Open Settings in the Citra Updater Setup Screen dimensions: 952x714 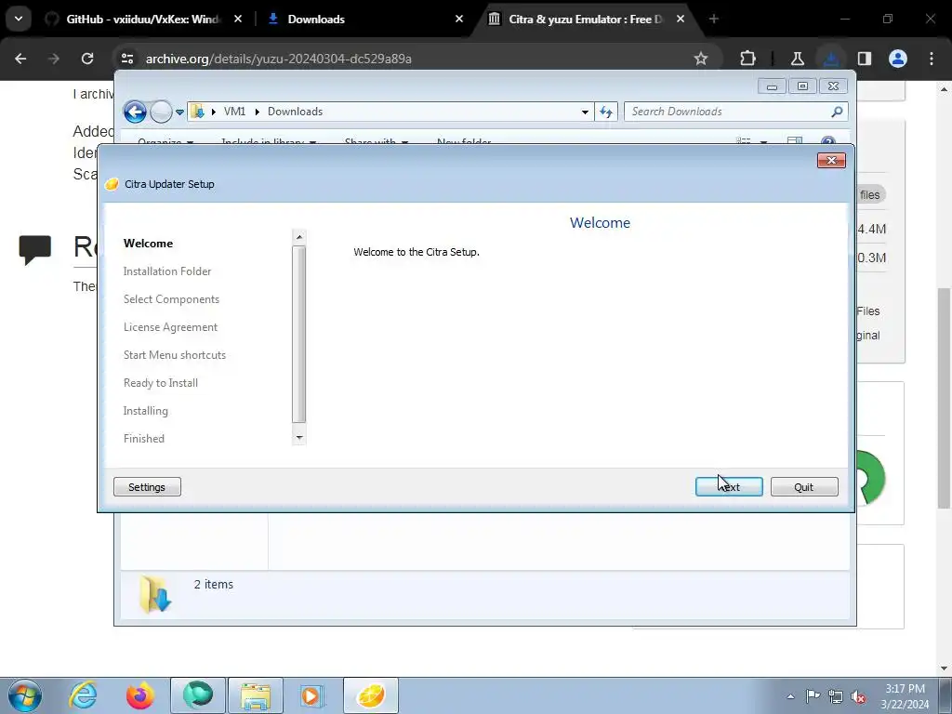pyautogui.click(x=147, y=487)
